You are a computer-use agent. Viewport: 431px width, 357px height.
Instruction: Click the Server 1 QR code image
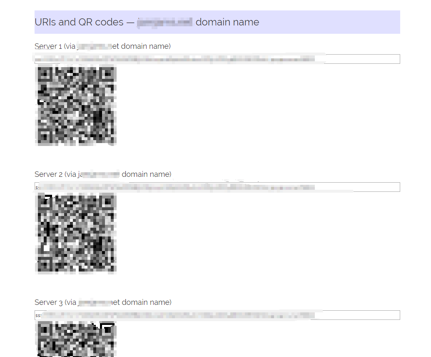76,106
